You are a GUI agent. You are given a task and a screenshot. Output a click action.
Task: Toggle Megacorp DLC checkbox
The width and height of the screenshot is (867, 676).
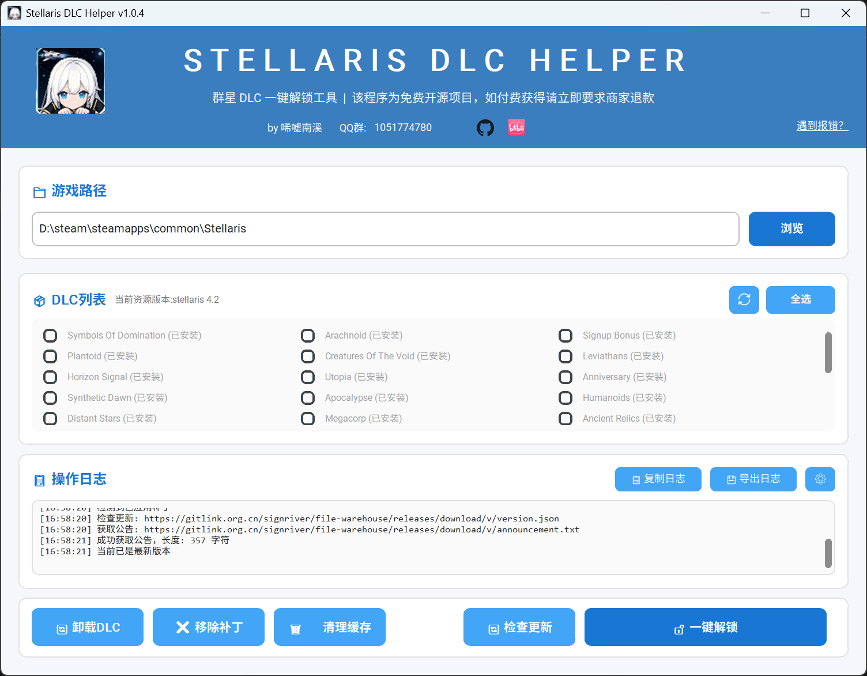tap(308, 419)
